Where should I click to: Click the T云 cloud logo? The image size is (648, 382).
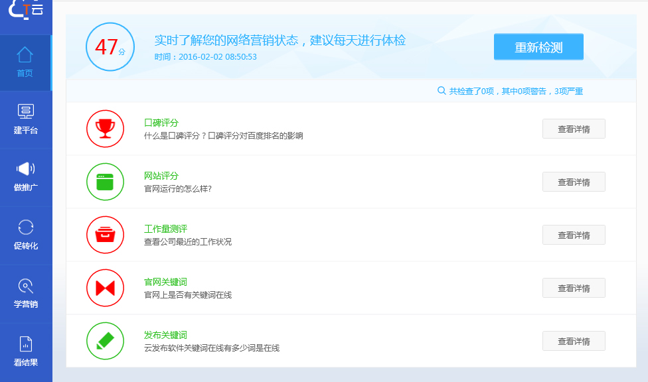[26, 9]
